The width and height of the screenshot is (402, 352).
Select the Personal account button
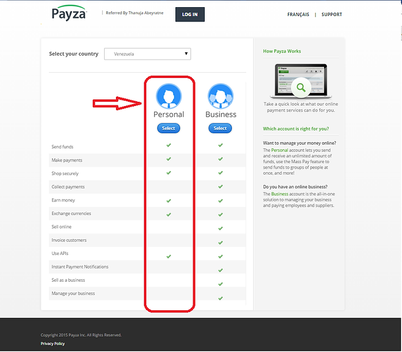(x=168, y=128)
